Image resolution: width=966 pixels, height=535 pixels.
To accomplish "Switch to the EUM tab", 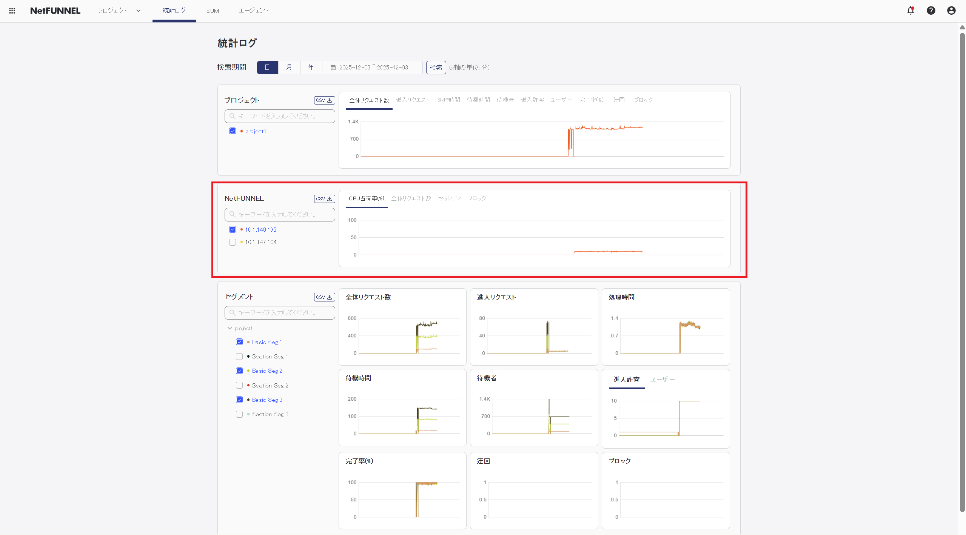I will pyautogui.click(x=213, y=11).
